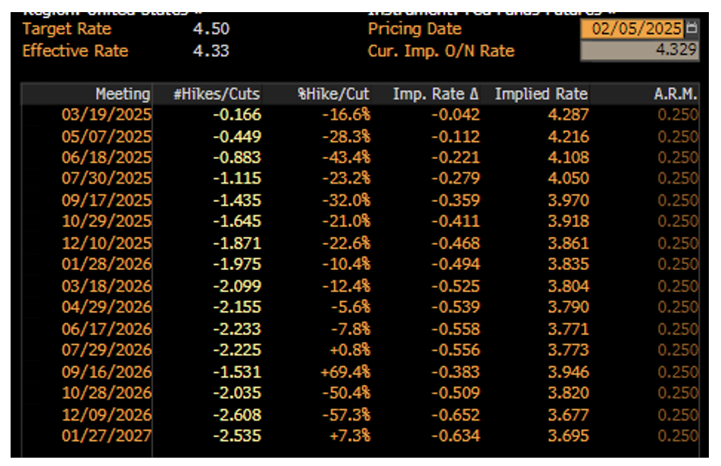Select the Cur. Imp. O/N Rate value box

click(x=640, y=51)
